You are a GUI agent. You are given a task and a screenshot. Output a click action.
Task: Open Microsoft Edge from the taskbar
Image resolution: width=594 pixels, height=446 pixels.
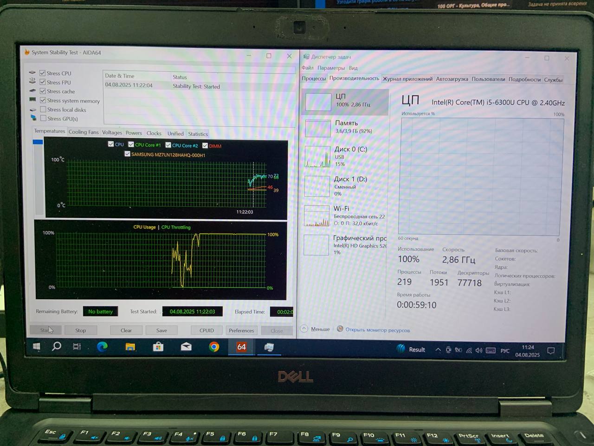coord(102,347)
